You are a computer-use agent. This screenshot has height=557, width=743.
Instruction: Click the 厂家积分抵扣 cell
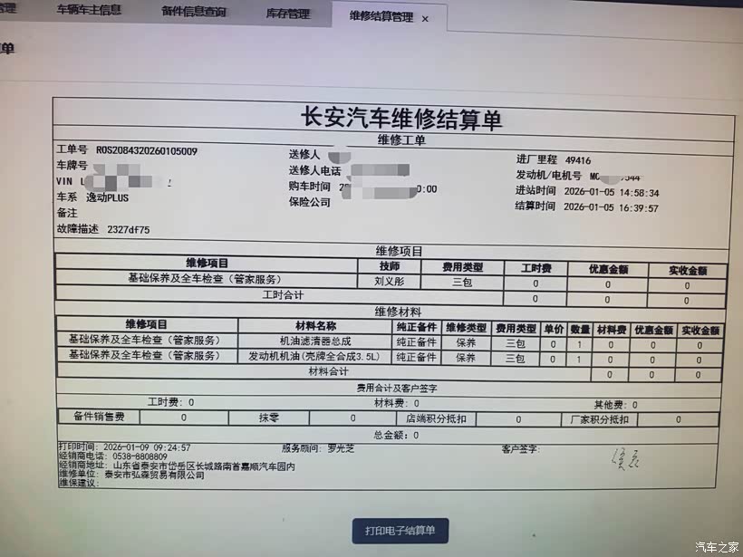(600, 419)
